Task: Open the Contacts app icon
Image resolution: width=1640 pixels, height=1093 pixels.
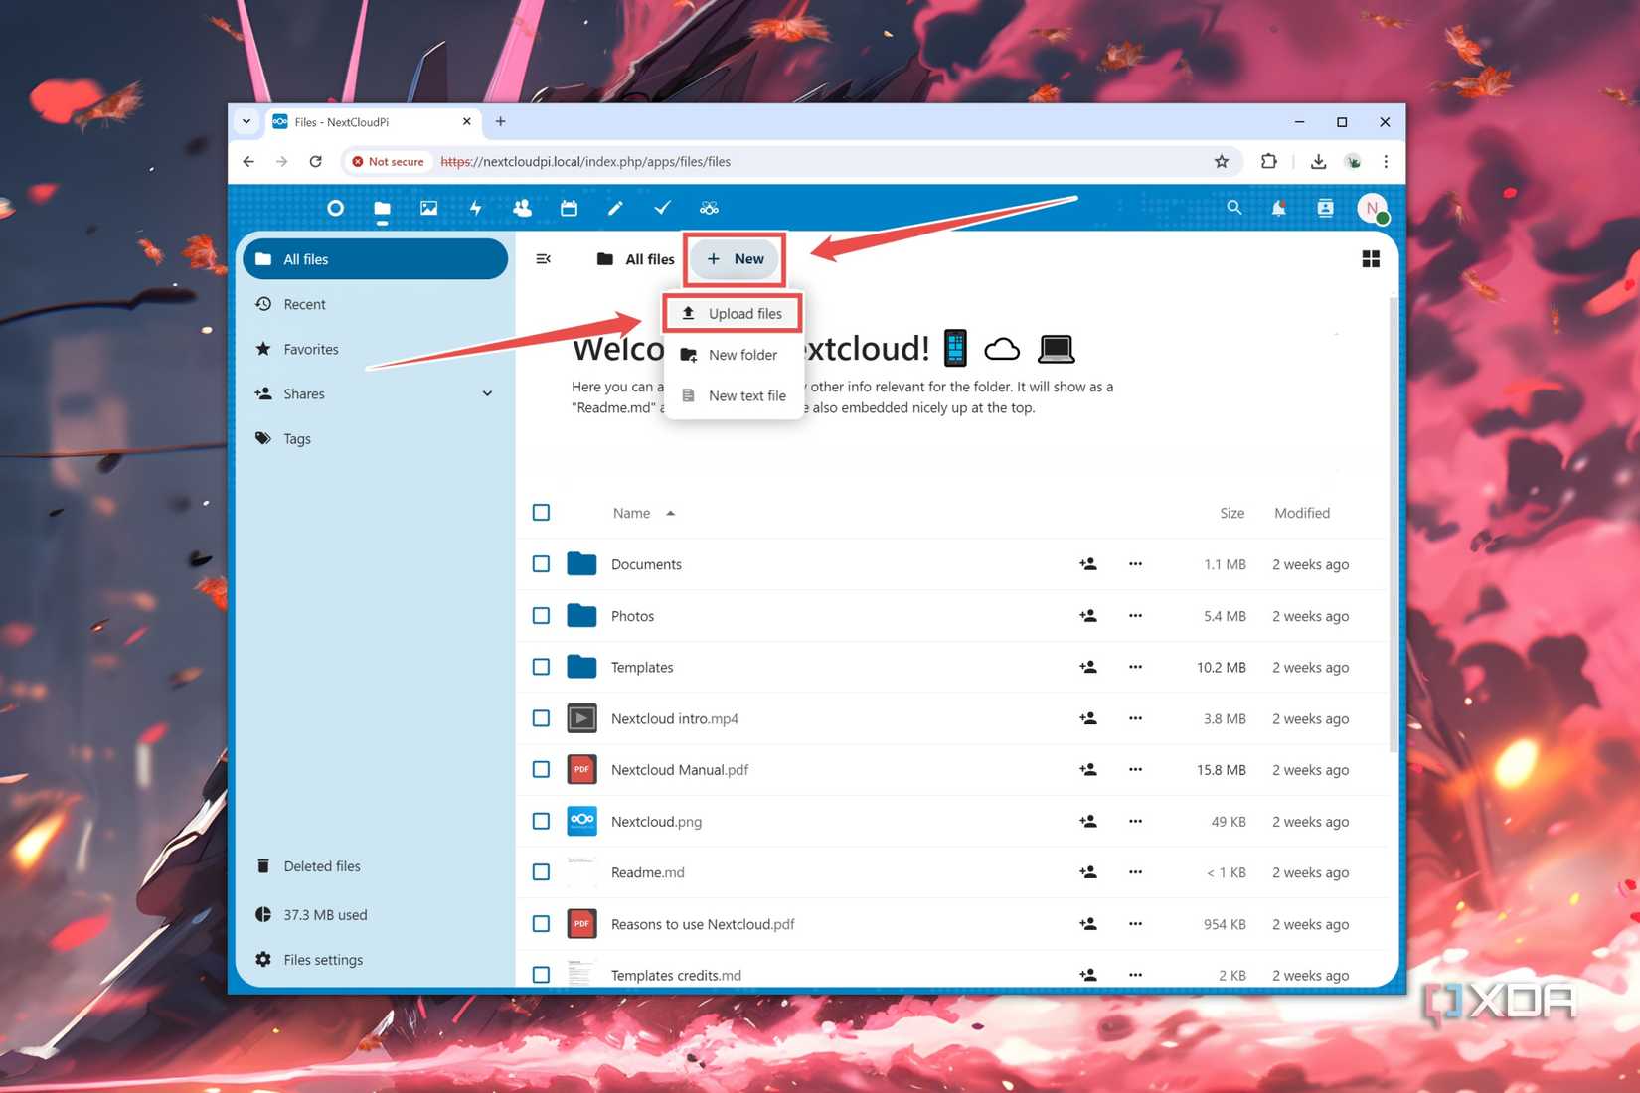Action: tap(522, 208)
